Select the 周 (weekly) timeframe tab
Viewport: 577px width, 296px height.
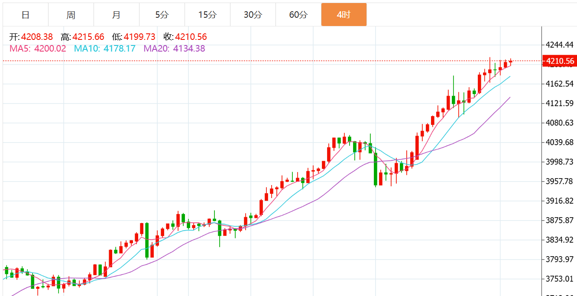click(71, 15)
